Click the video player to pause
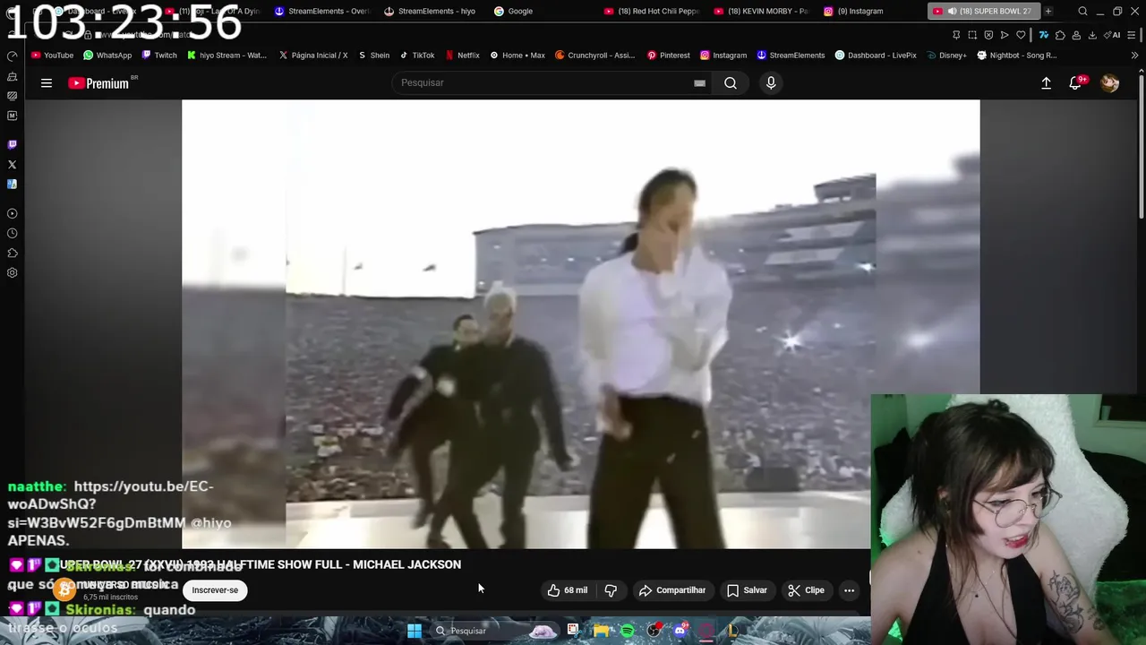The image size is (1146, 645). [580, 323]
